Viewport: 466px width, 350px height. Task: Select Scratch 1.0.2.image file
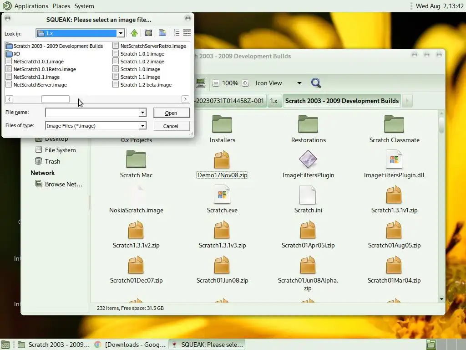pos(139,62)
